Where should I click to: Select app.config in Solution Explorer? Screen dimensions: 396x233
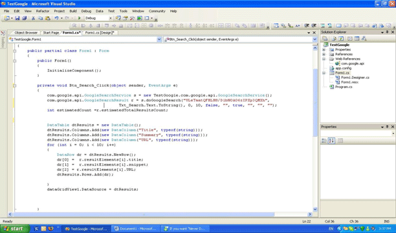pos(343,68)
